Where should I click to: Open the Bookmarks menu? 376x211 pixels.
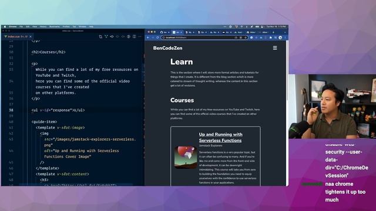55,26
